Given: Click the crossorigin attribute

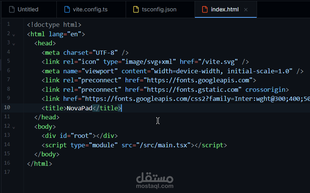Looking at the screenshot, I should click(x=265, y=90).
